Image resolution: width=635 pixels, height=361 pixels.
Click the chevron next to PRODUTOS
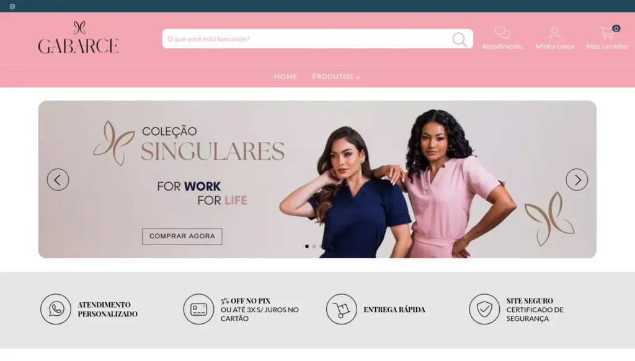[358, 77]
